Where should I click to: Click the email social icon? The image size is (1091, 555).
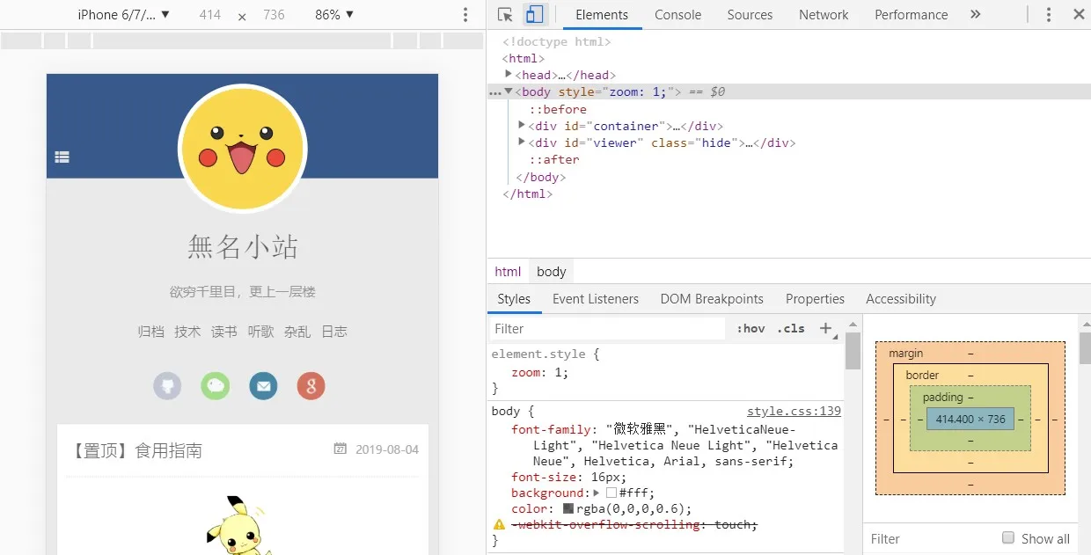[263, 386]
